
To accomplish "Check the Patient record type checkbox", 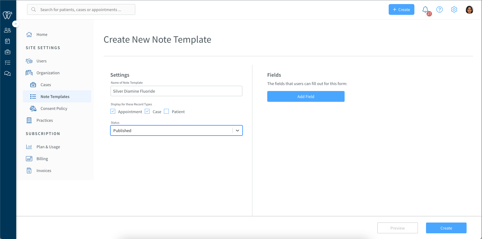I will tap(167, 111).
